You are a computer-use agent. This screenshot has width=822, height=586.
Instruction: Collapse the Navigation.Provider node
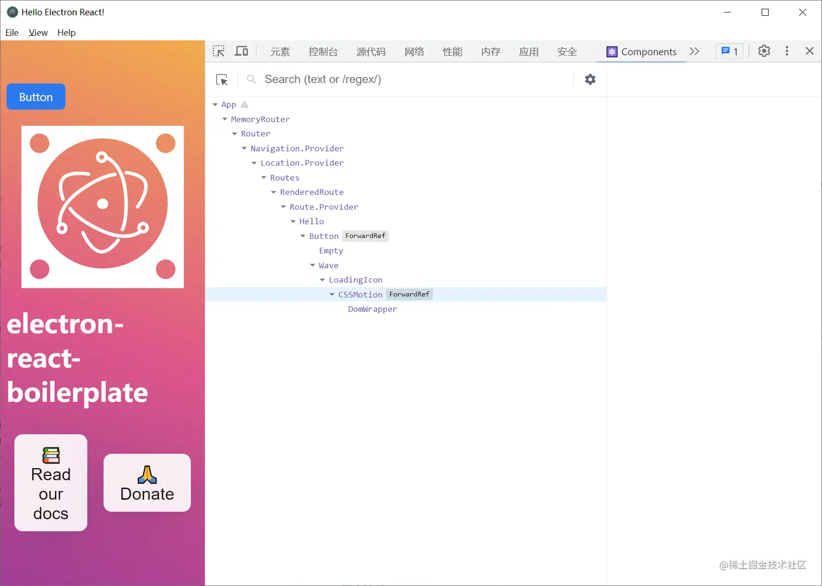pos(245,148)
